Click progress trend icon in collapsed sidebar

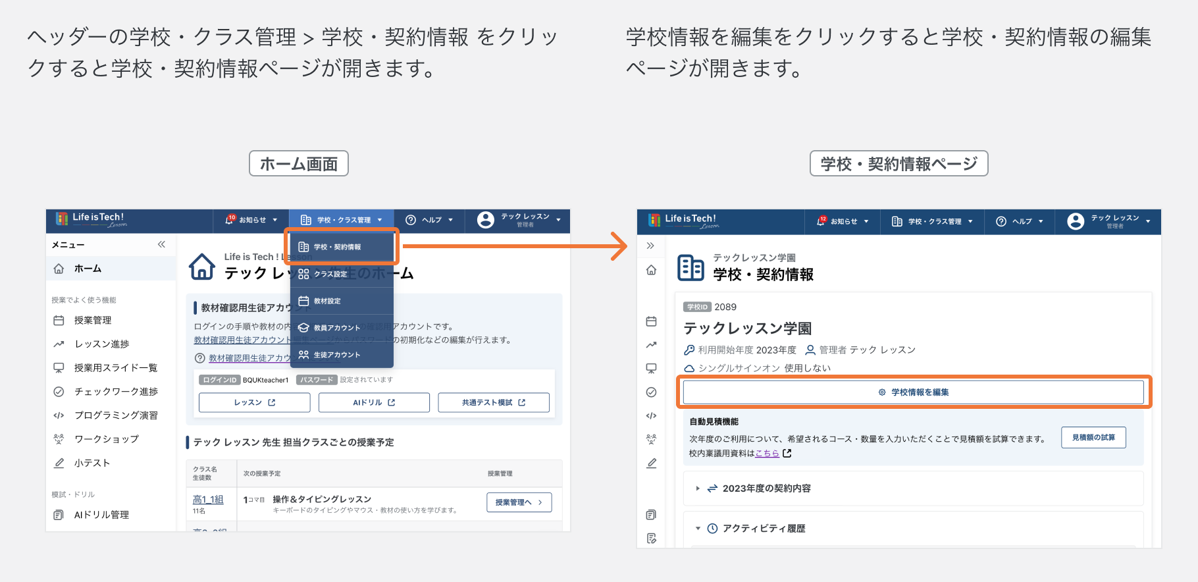point(651,344)
